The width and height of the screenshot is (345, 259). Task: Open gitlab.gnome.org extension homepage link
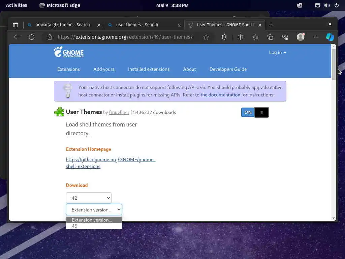(111, 163)
